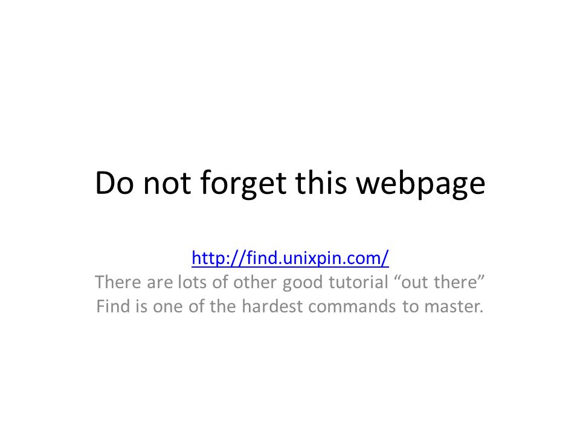Click the line 'There are lots of other good tutorial'
The height and width of the screenshot is (435, 580).
coord(241,283)
